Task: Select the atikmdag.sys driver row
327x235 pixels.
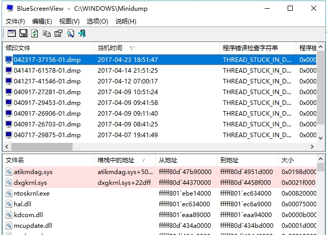Action: [159, 172]
